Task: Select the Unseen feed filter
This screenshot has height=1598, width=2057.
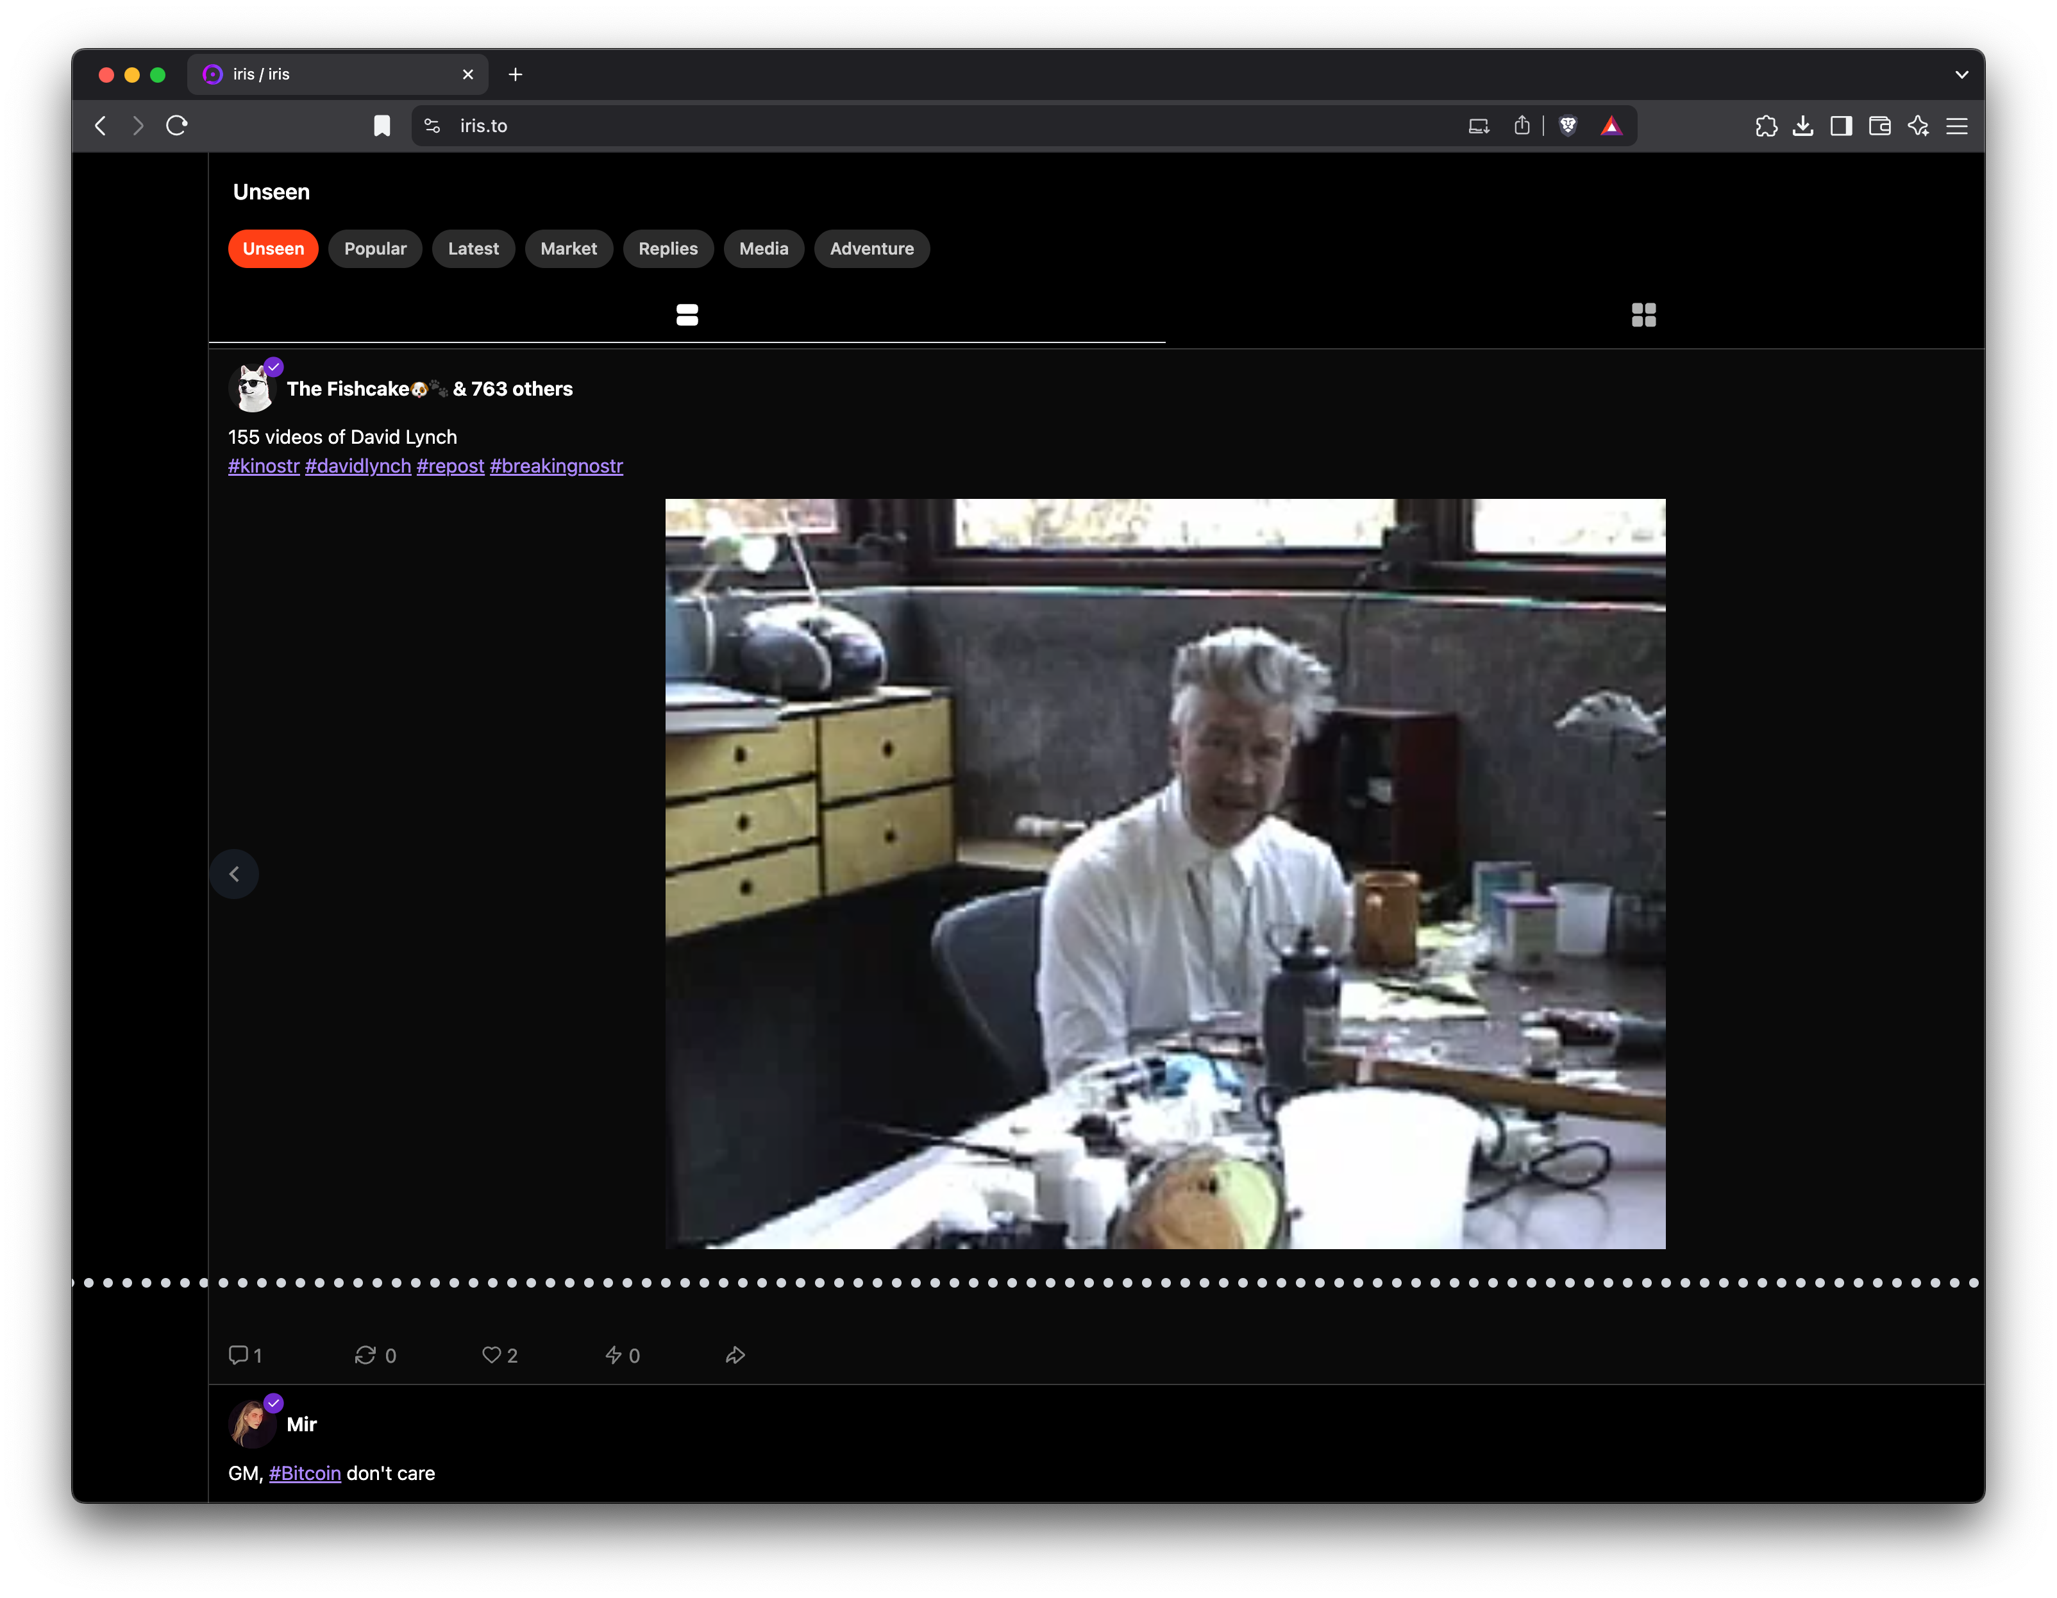Action: [273, 249]
